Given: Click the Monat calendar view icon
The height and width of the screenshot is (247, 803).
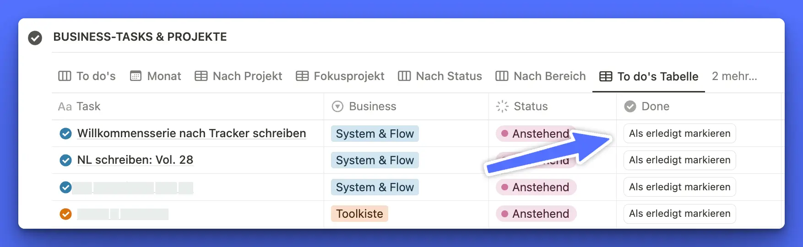Looking at the screenshot, I should point(136,76).
